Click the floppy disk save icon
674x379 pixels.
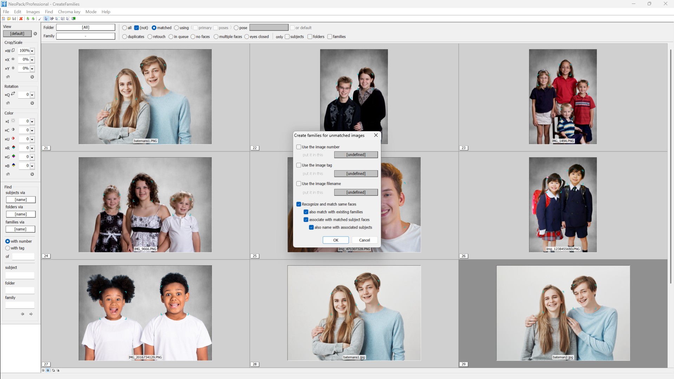14,19
